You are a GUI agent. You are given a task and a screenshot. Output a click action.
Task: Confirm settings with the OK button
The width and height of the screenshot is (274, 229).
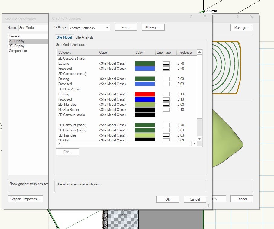pos(168,199)
